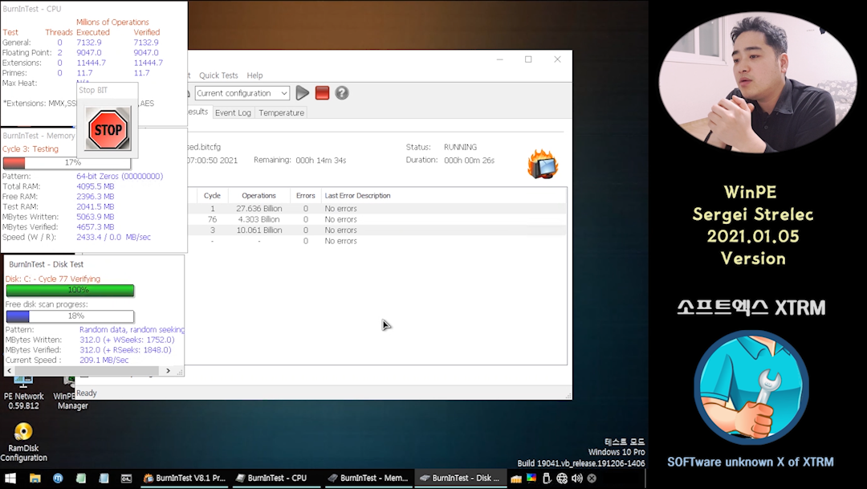Click the Cycle column header

click(212, 195)
